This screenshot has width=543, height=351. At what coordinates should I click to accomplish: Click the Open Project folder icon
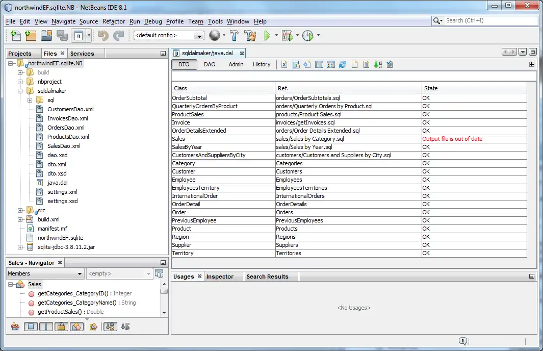[46, 36]
